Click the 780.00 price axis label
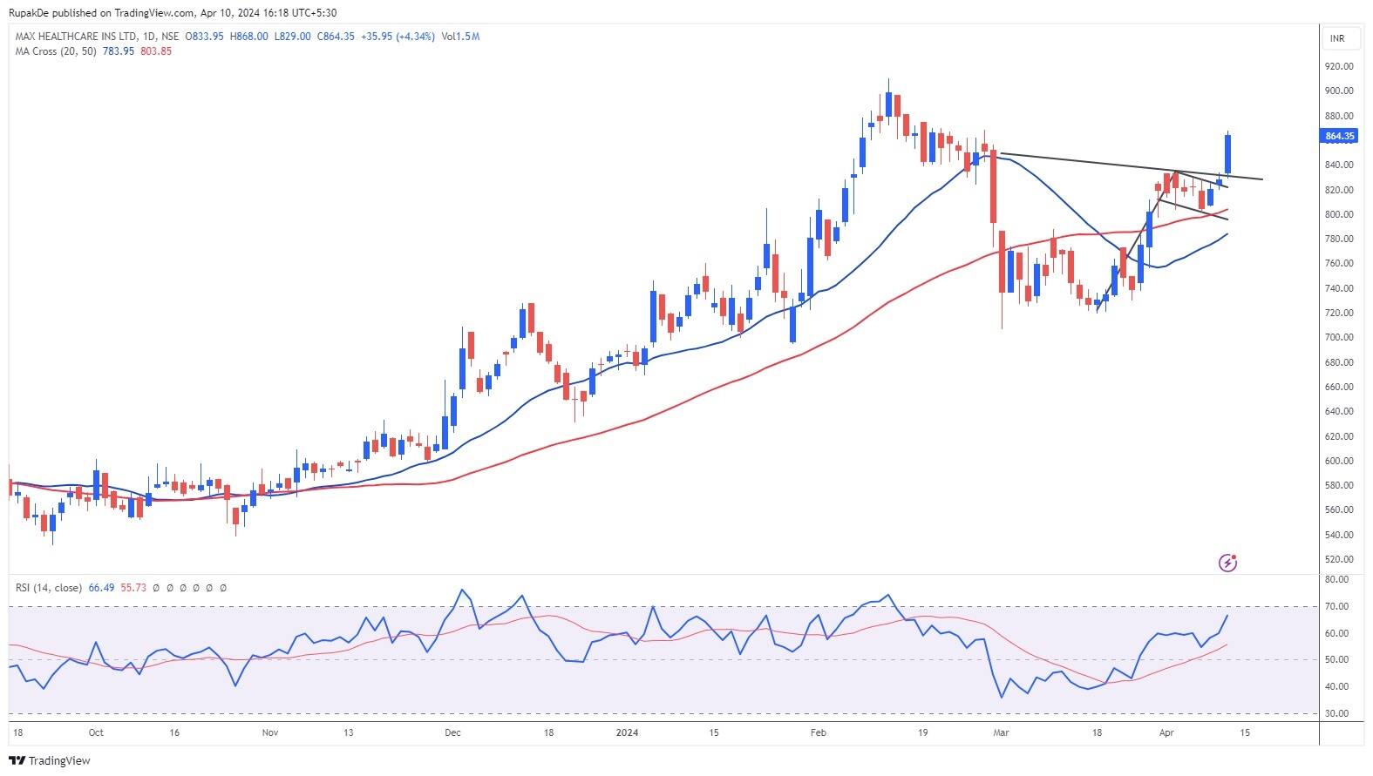 [x=1339, y=239]
